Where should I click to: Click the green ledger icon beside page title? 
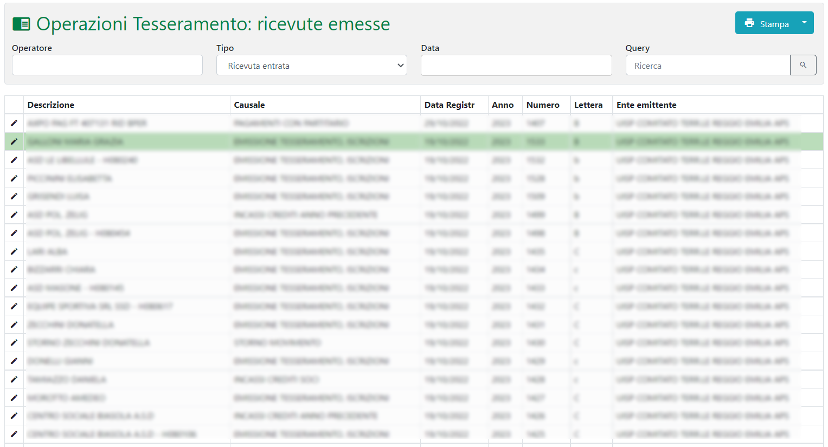[21, 24]
